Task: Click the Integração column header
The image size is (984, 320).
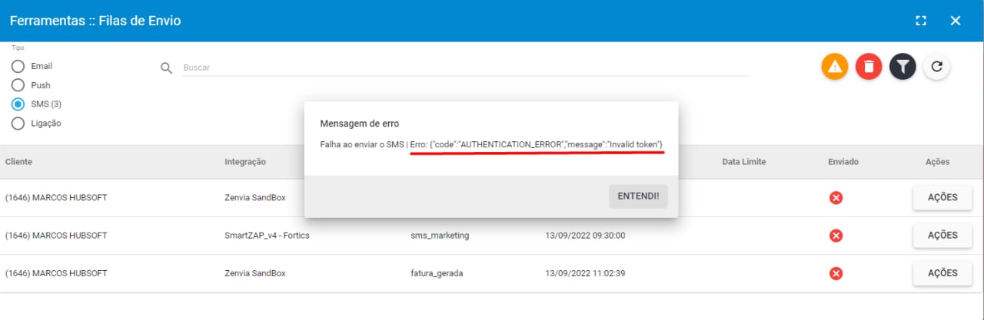Action: pos(245,162)
